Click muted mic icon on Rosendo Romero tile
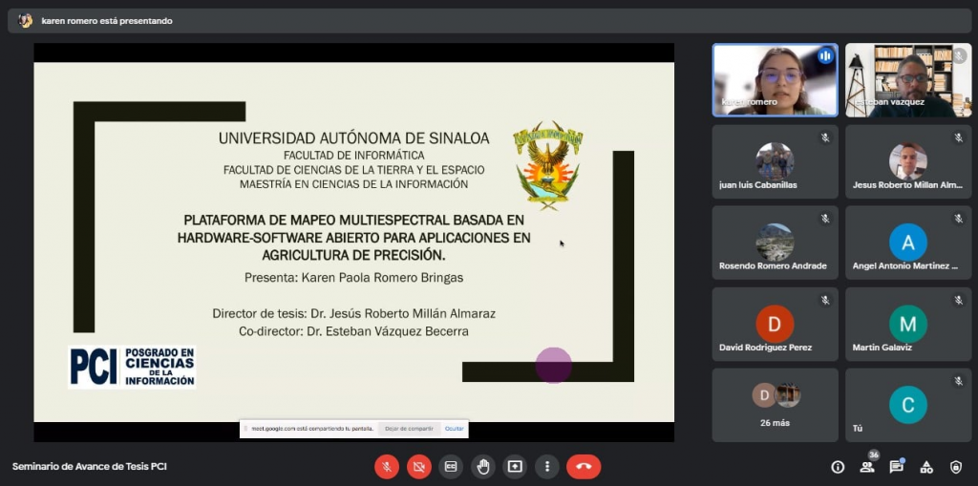The image size is (978, 486). 825,219
